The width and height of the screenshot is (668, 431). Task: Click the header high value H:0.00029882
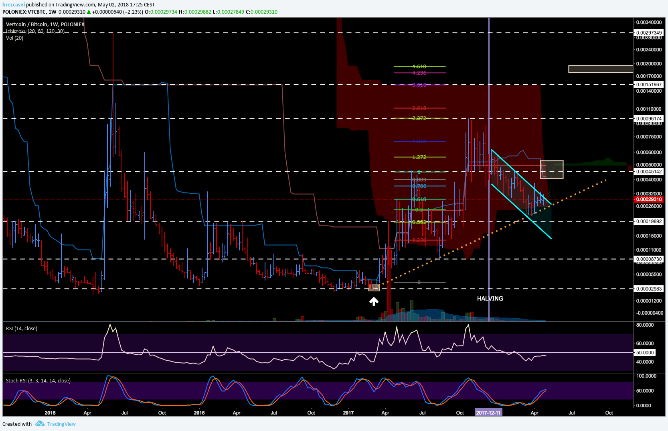(x=195, y=12)
